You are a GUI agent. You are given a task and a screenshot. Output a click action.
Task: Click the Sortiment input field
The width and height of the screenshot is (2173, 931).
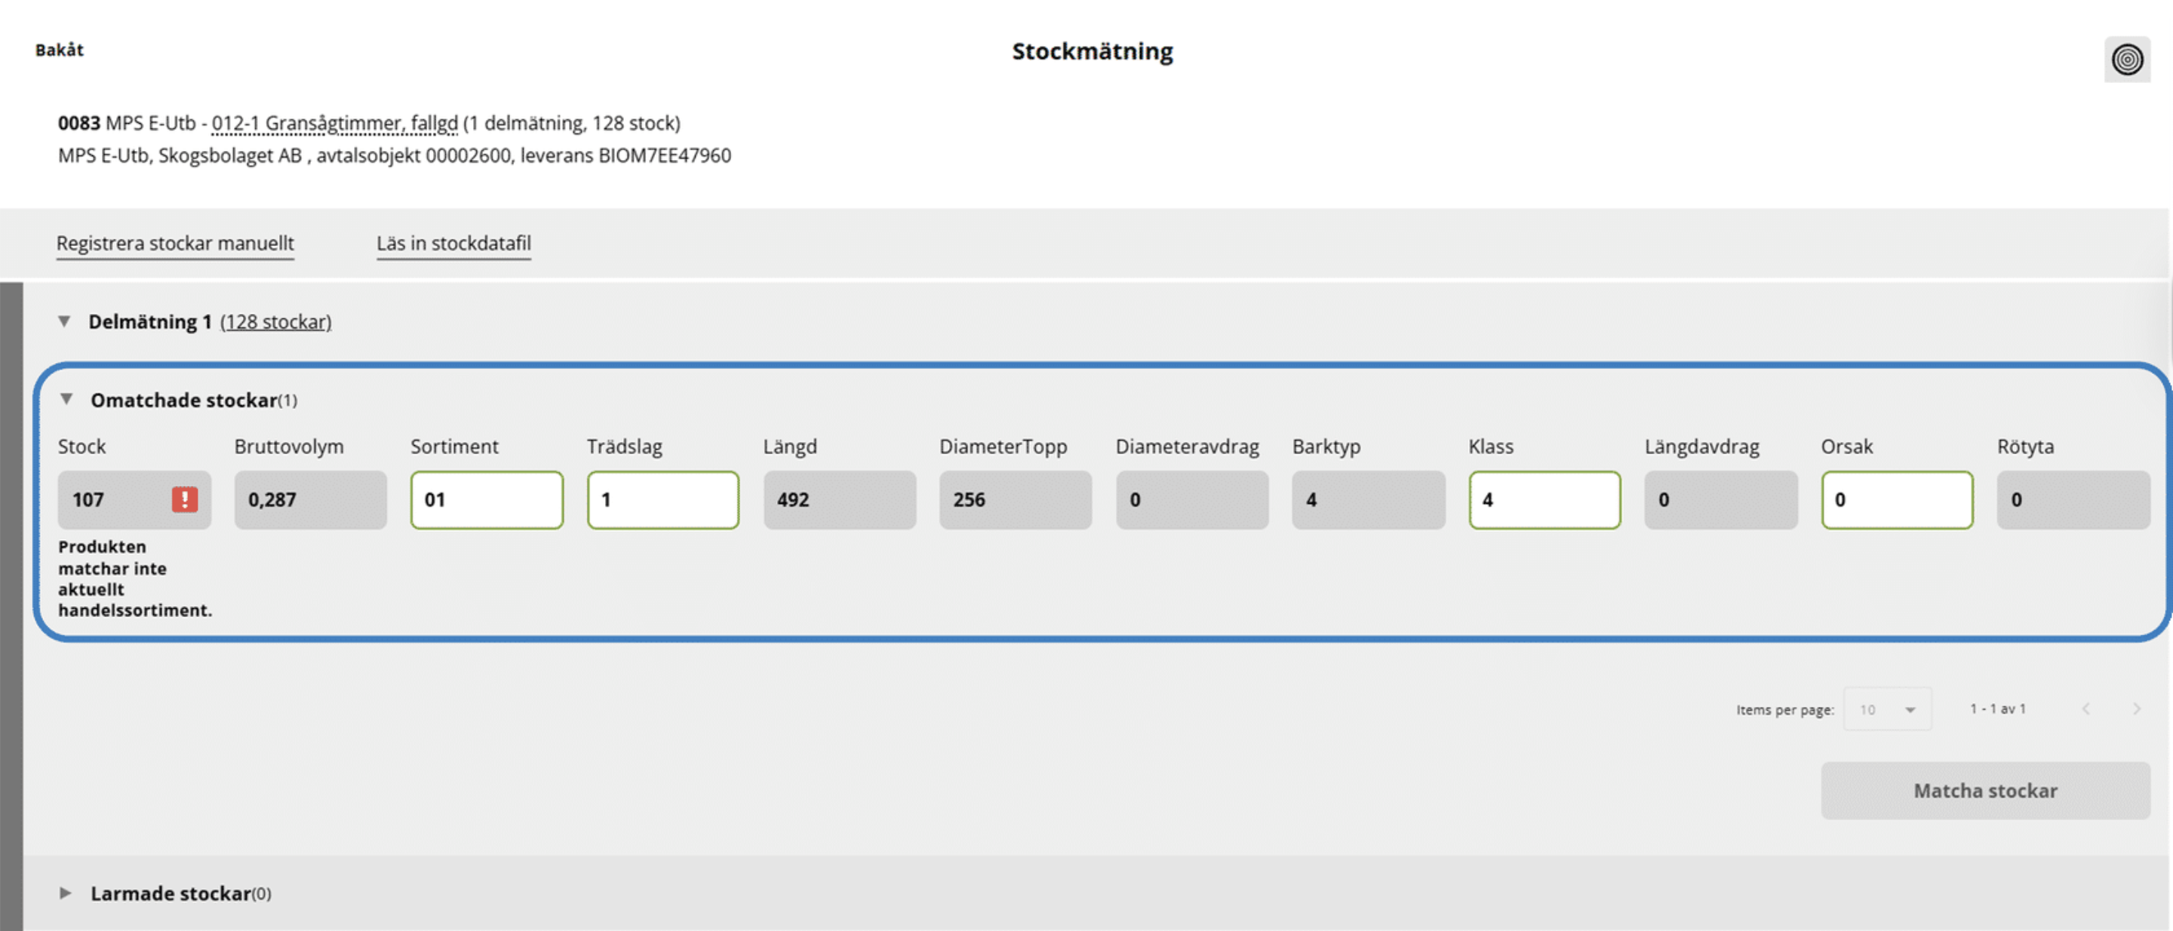pos(487,500)
